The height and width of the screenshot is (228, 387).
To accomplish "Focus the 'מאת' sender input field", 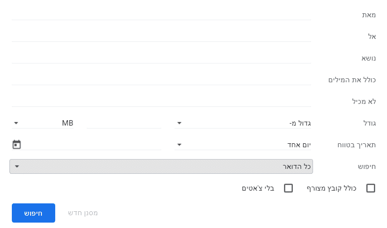I will tap(161, 14).
